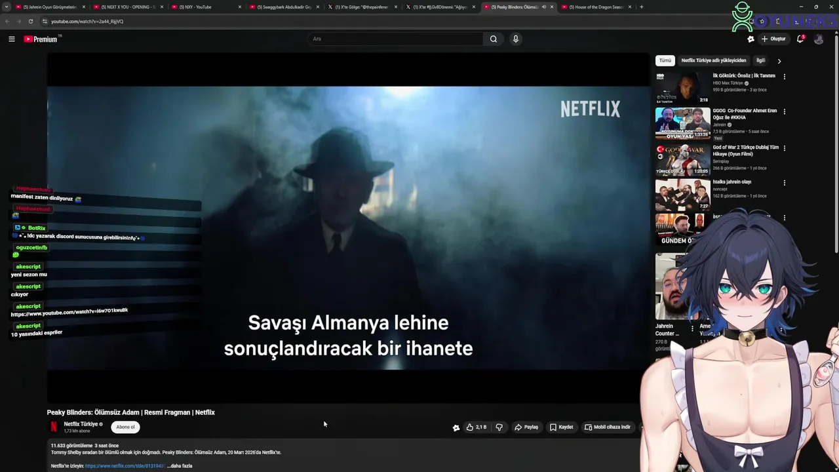Click the sparkle icon beside like button
Screen dimensions: 839x472
456,427
